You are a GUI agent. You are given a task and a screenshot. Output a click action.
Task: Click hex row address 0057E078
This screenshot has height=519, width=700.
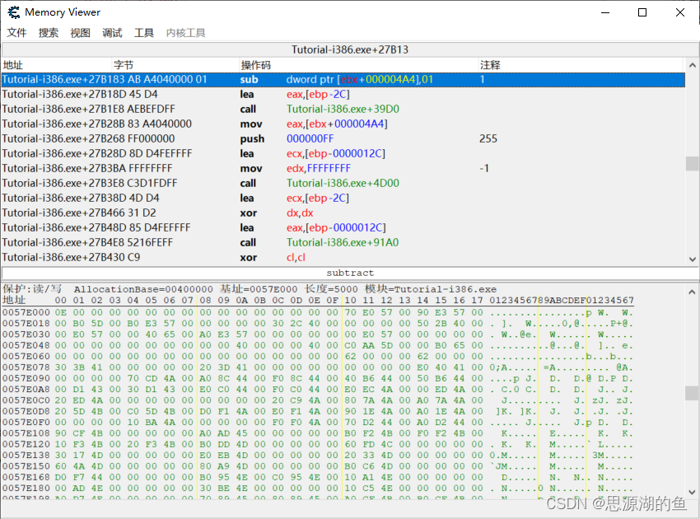point(26,367)
